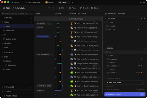The width and height of the screenshot is (147, 98).
Task: Expand the TAGS section
Action: [x=2, y=91]
